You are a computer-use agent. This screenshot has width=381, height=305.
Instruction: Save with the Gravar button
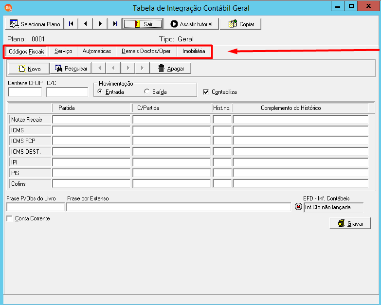350,223
